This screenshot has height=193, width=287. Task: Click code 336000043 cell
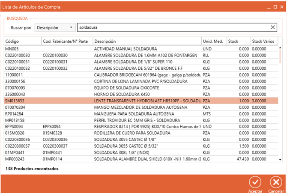15,95
